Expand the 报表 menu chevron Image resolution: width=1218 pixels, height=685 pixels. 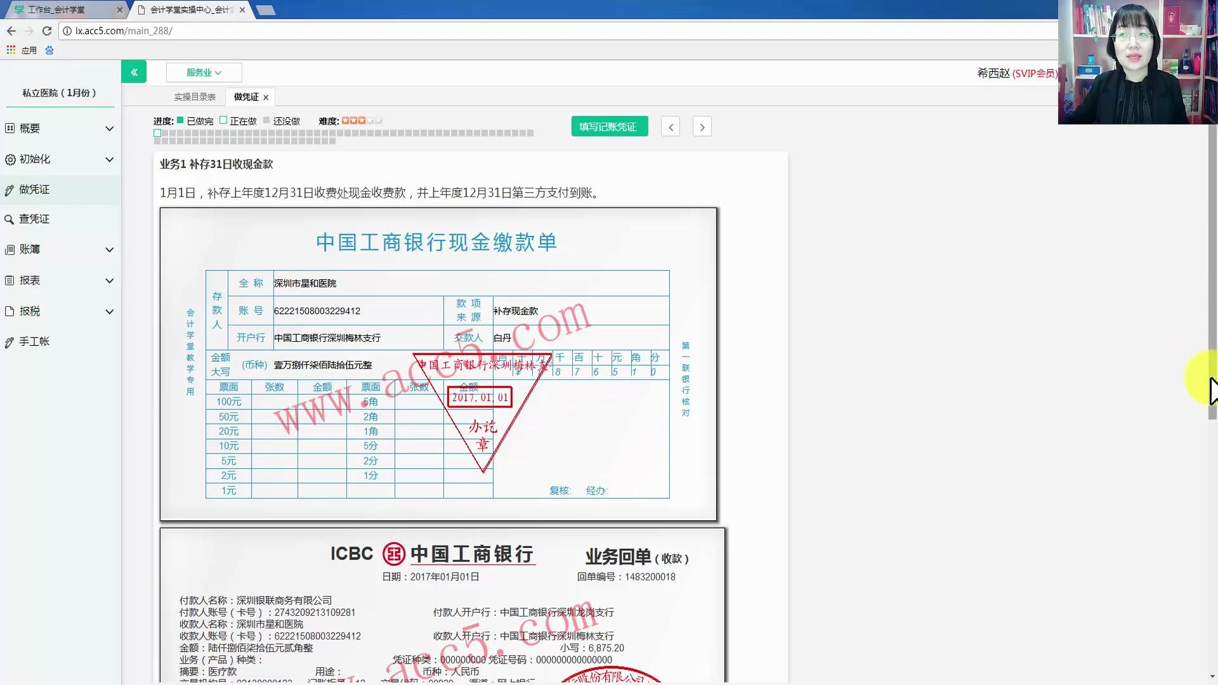point(110,281)
